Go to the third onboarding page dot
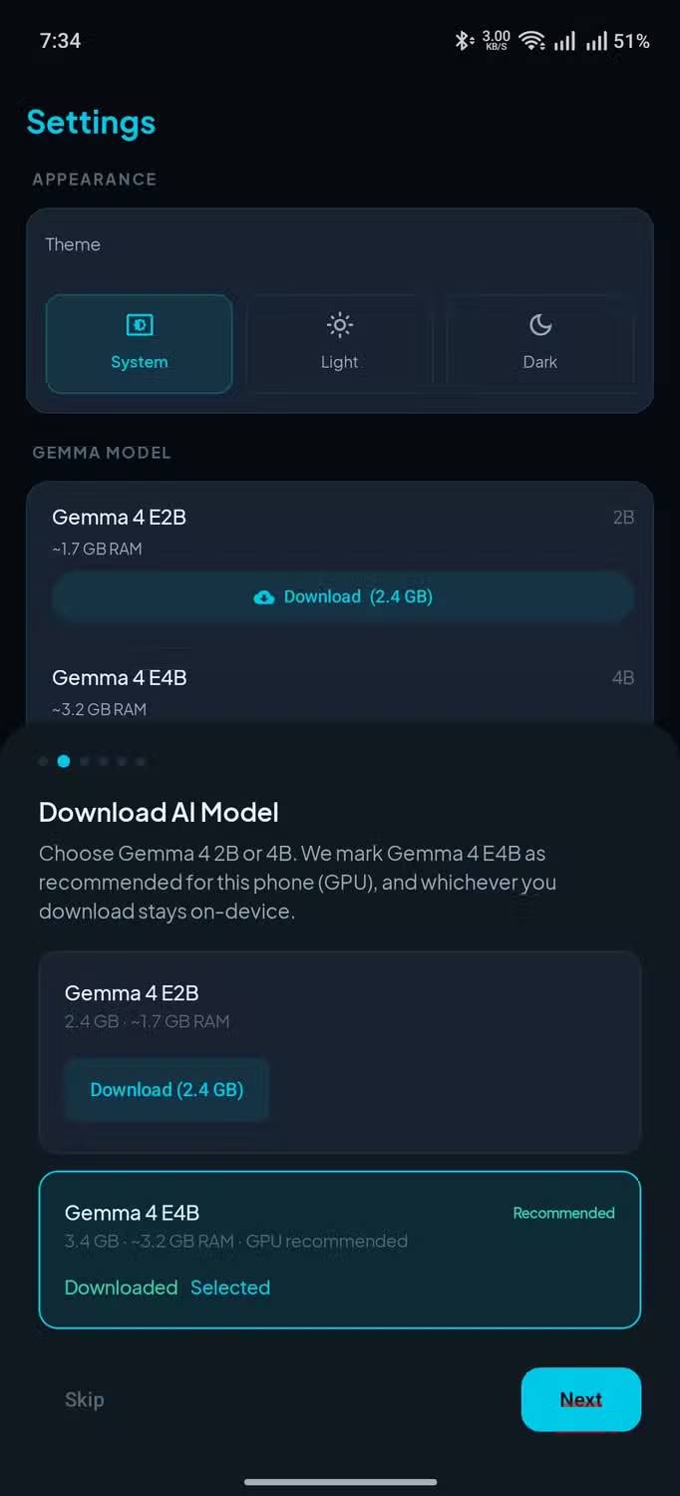Viewport: 680px width, 1496px height. pos(84,761)
